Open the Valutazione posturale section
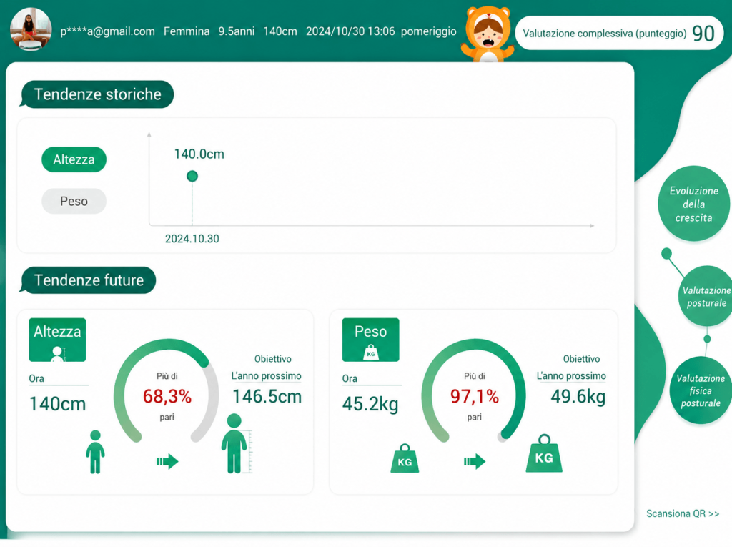 706,296
